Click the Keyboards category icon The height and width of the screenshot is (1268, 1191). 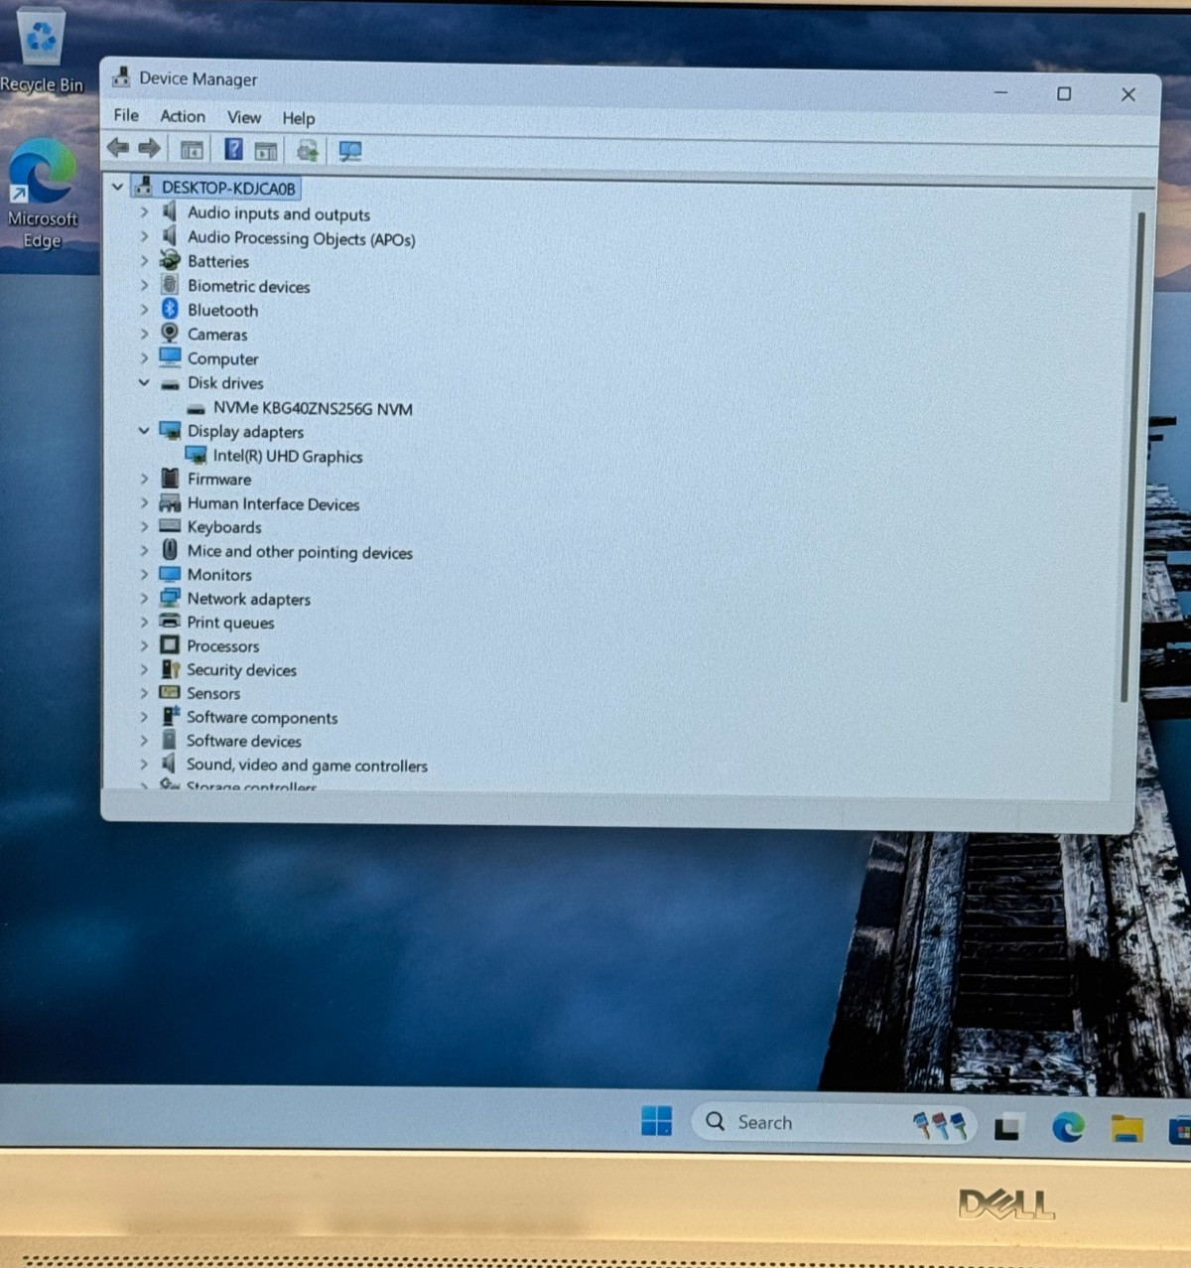tap(170, 526)
